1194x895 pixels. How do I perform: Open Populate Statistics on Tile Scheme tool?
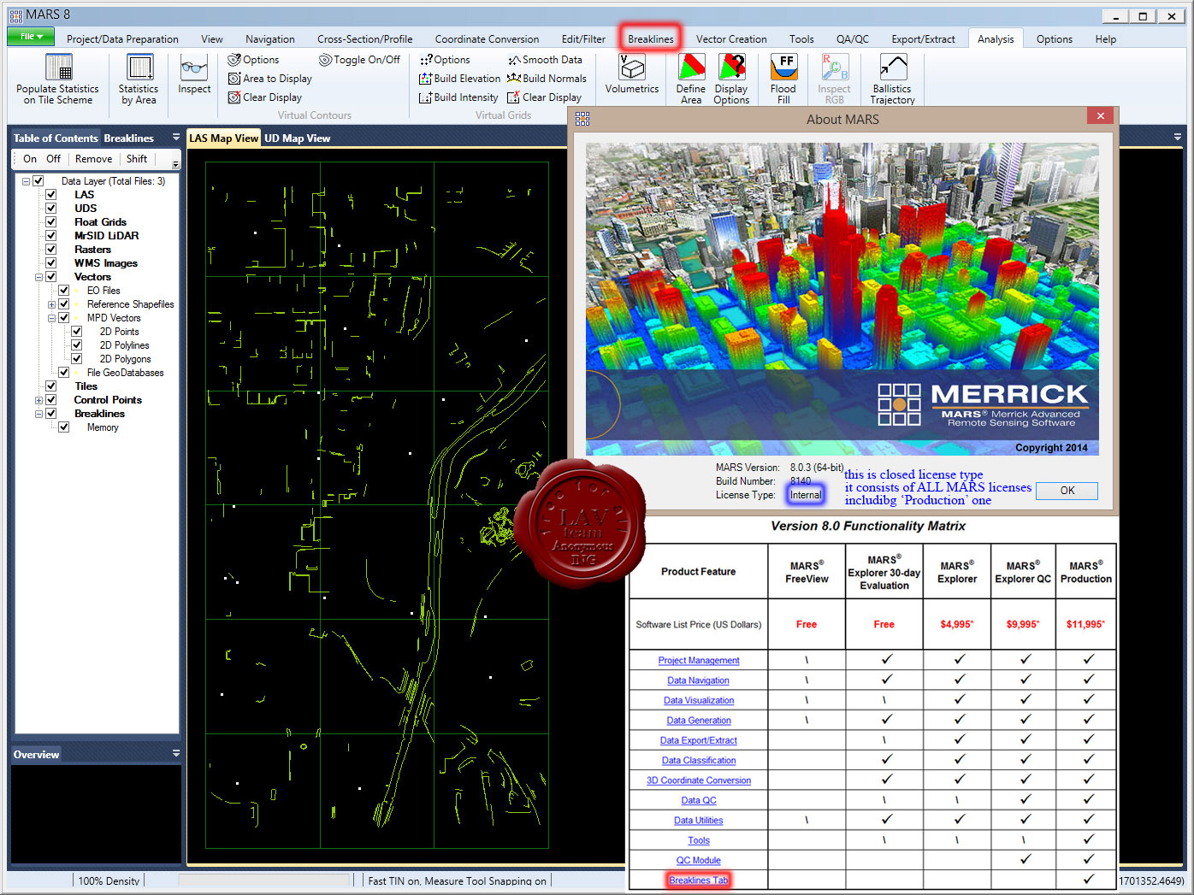coord(58,79)
